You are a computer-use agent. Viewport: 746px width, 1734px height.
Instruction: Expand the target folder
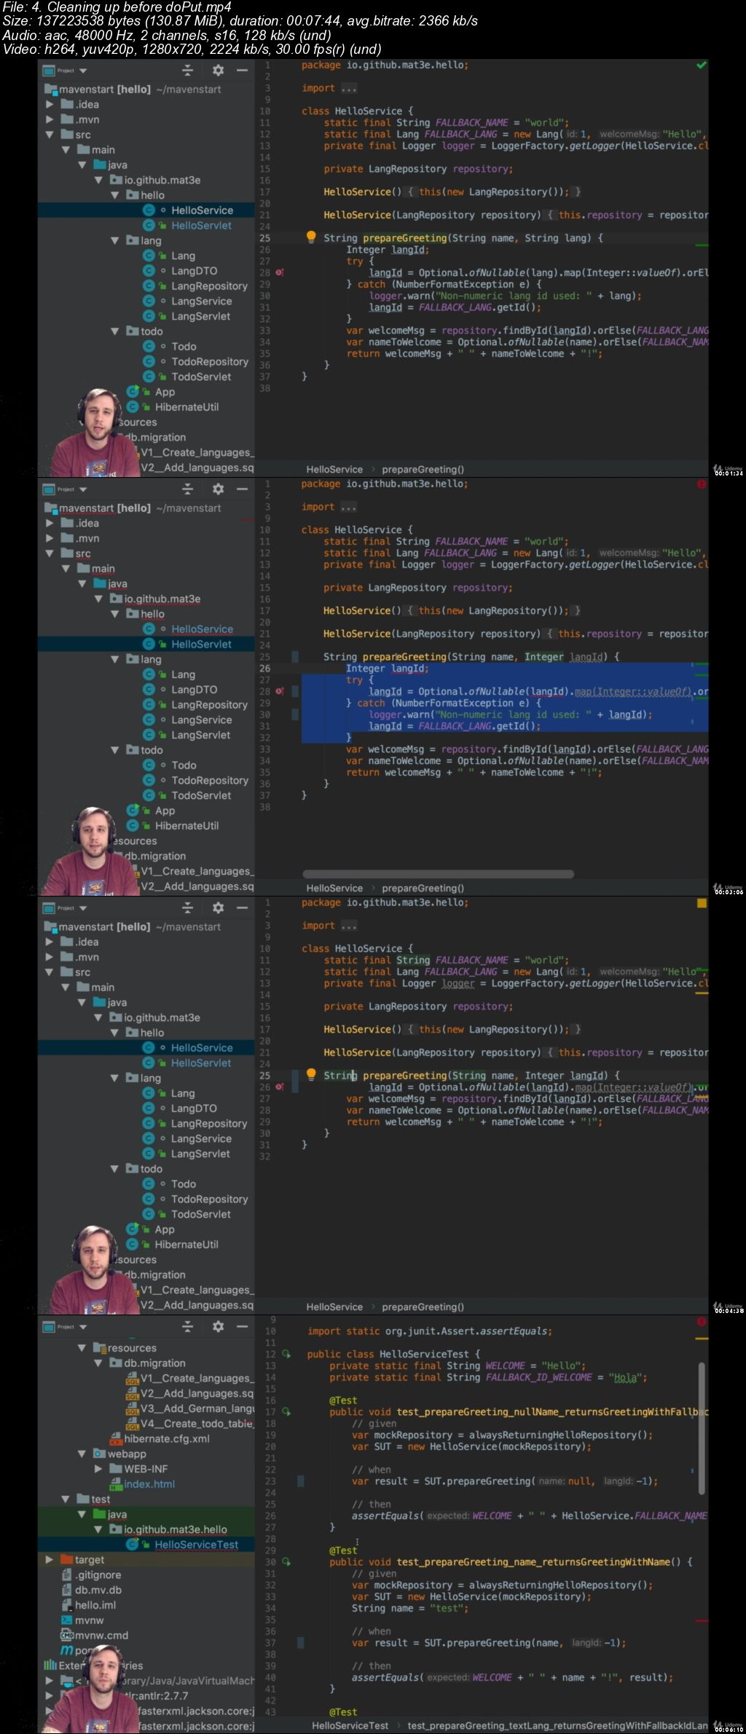click(x=50, y=1560)
